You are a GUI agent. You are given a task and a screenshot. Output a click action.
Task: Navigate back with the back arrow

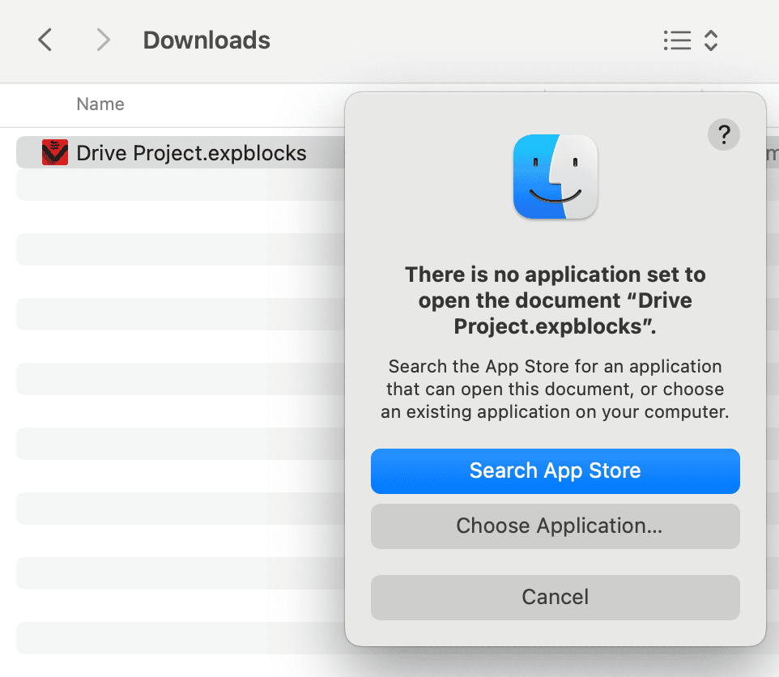(x=45, y=40)
